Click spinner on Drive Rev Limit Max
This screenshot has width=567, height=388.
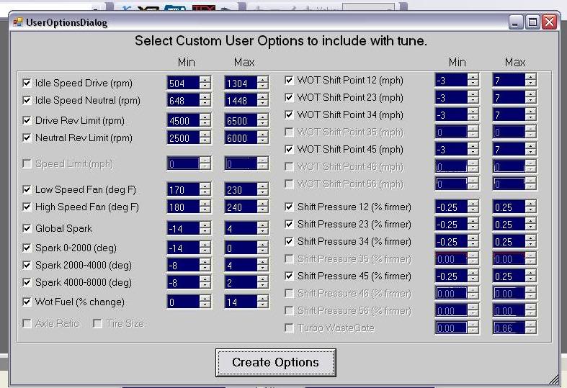tap(263, 121)
